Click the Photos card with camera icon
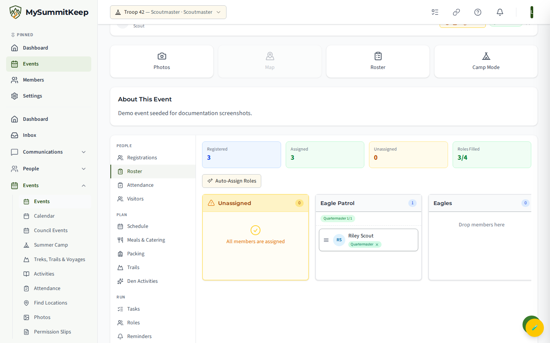This screenshot has height=343, width=550. tap(162, 61)
